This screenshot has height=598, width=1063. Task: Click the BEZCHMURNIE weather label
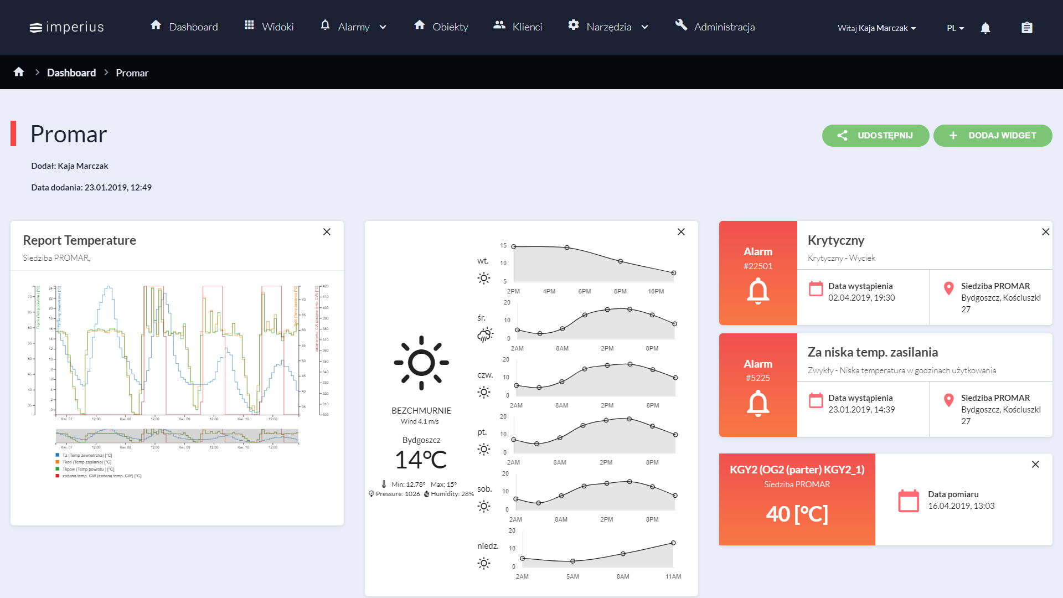tap(421, 411)
